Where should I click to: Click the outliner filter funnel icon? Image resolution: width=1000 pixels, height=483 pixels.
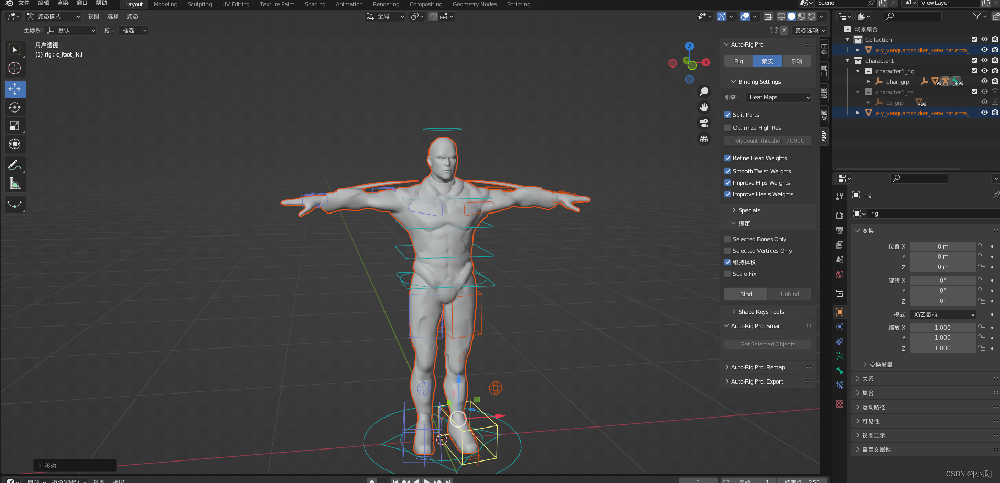coord(976,16)
